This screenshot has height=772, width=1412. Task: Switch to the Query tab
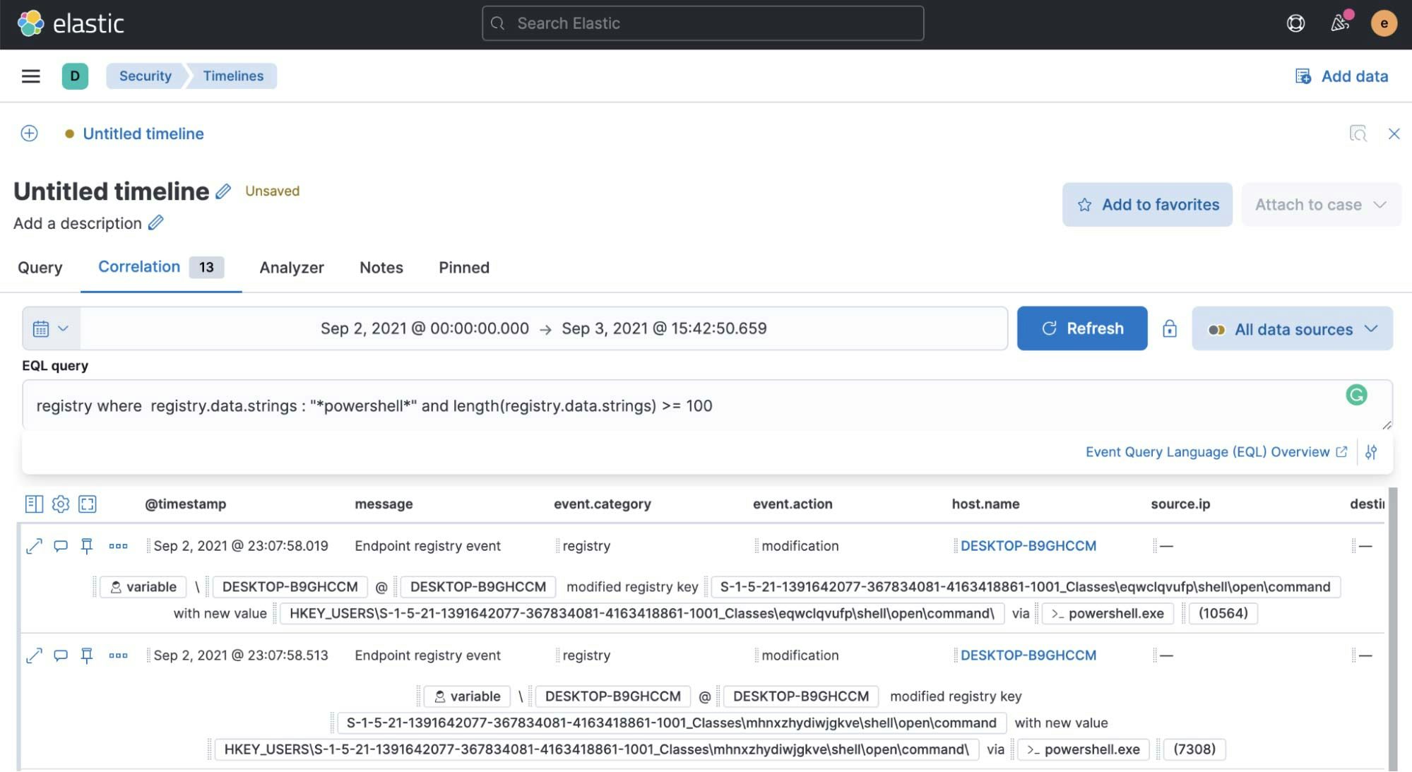click(x=39, y=267)
